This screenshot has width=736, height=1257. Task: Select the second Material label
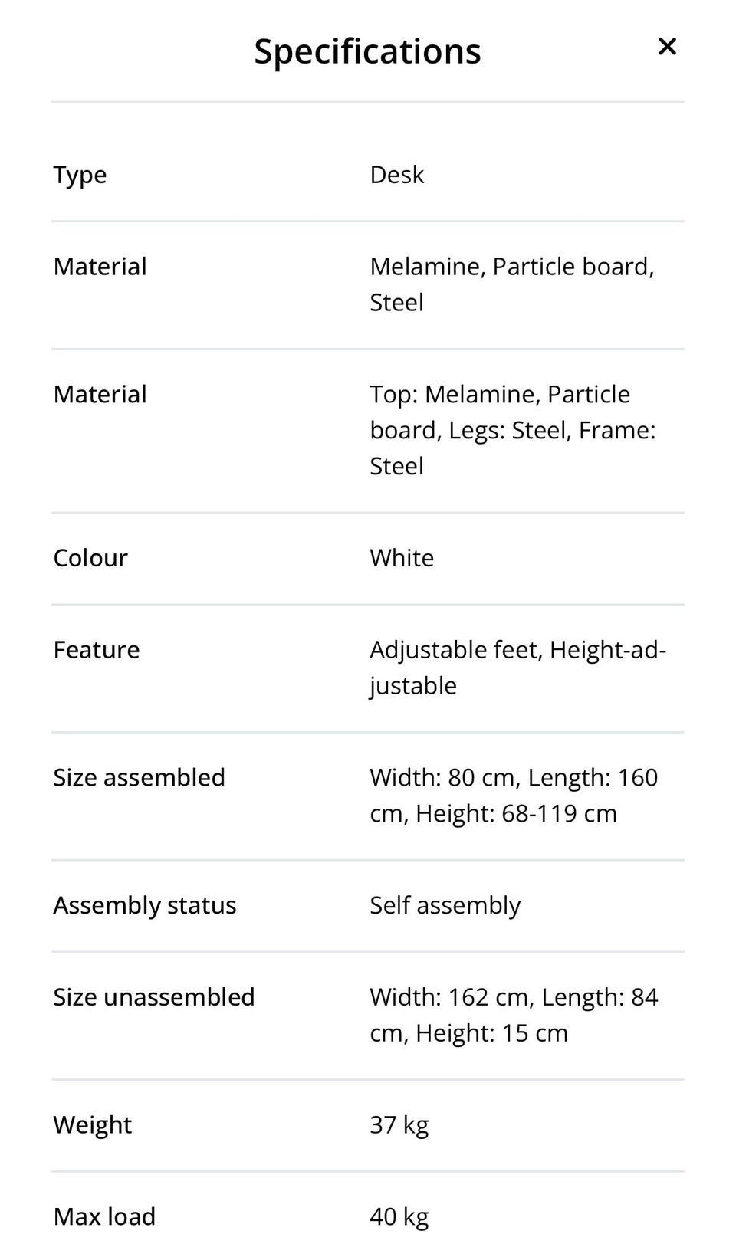coord(100,394)
